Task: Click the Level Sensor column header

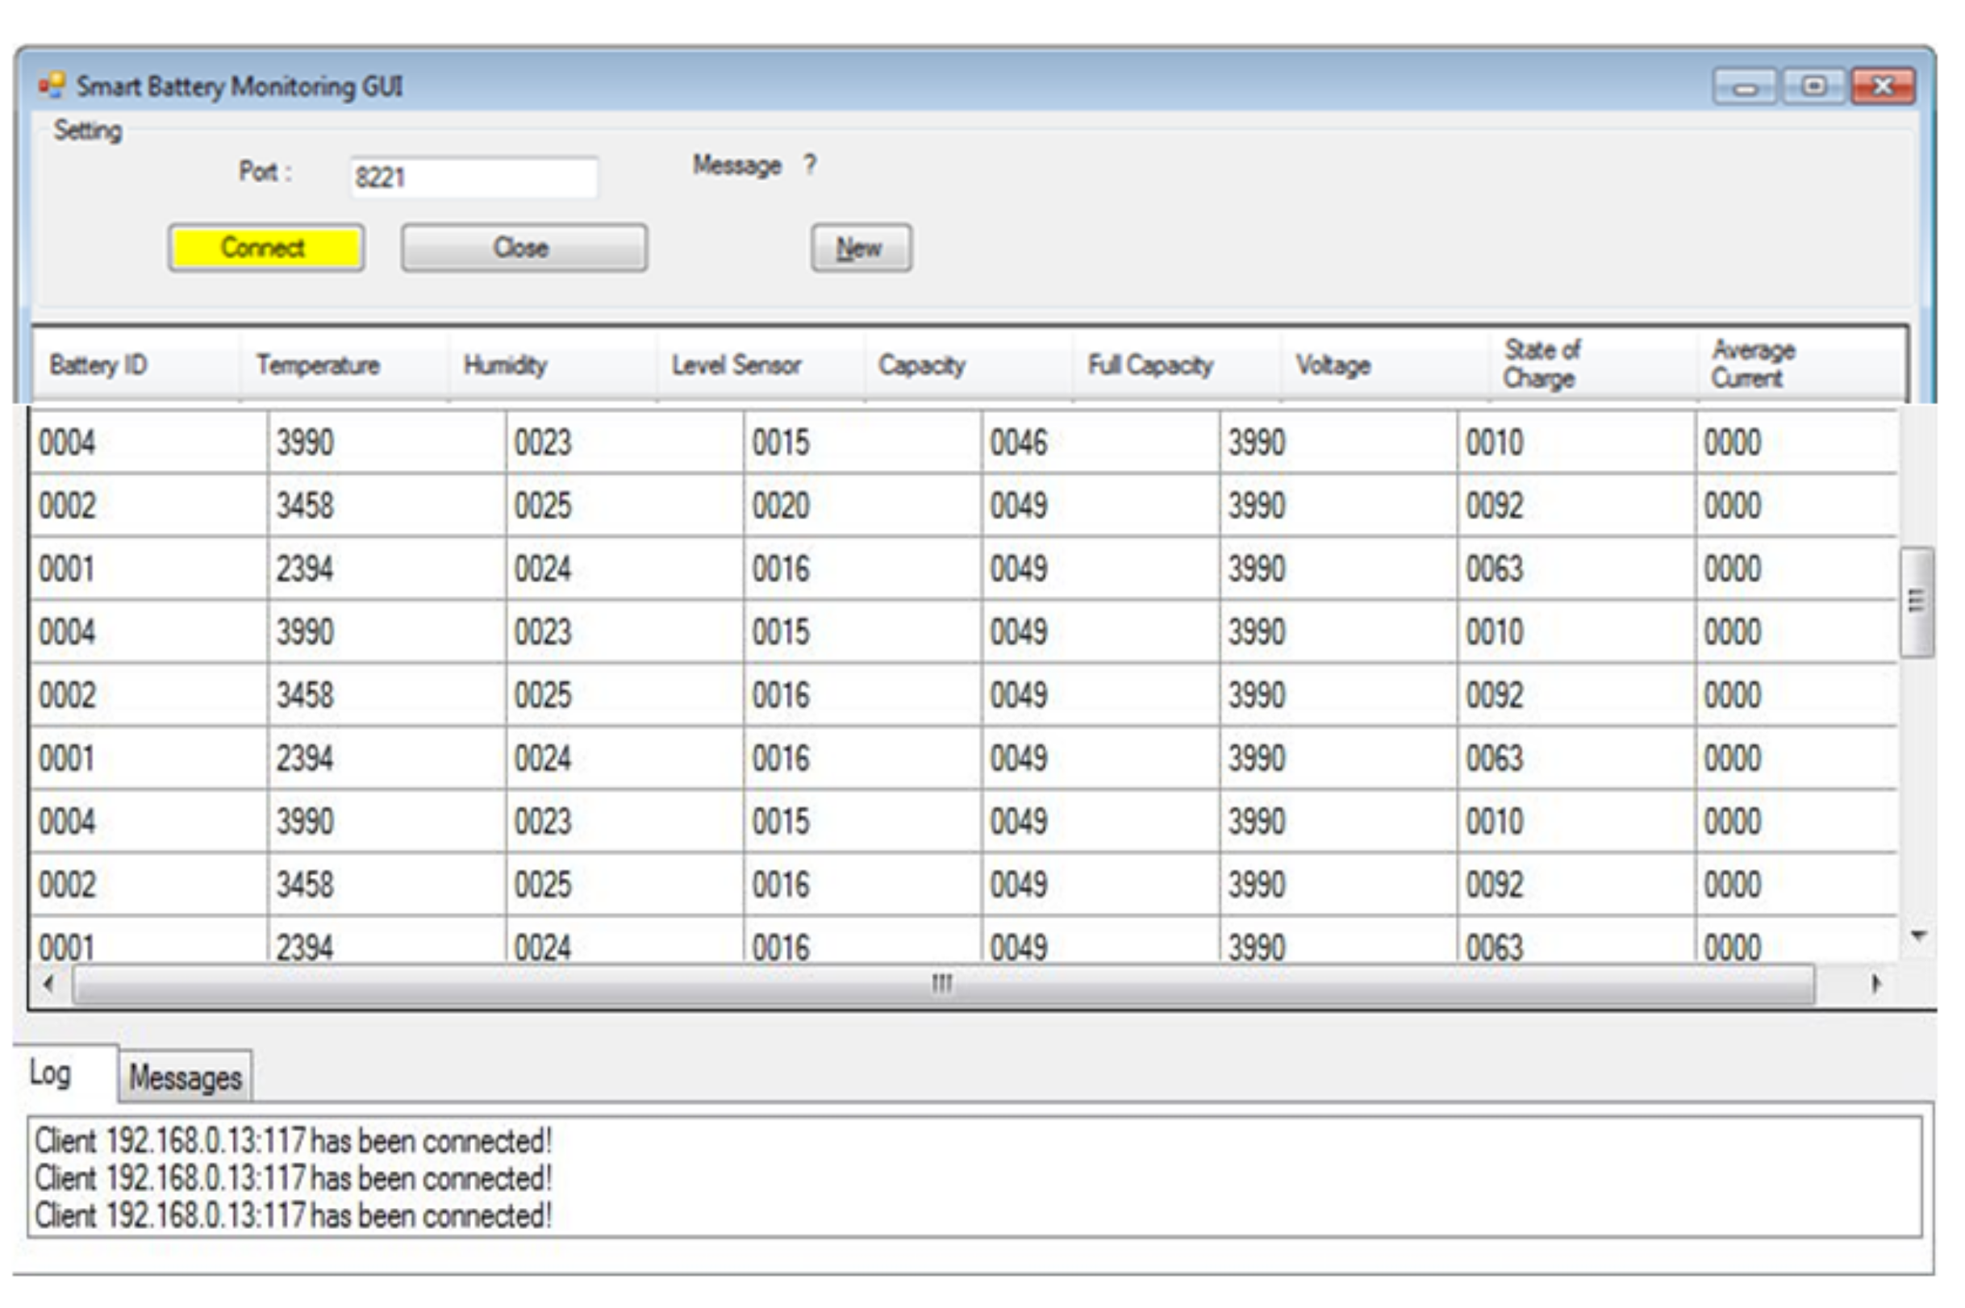Action: pos(760,365)
